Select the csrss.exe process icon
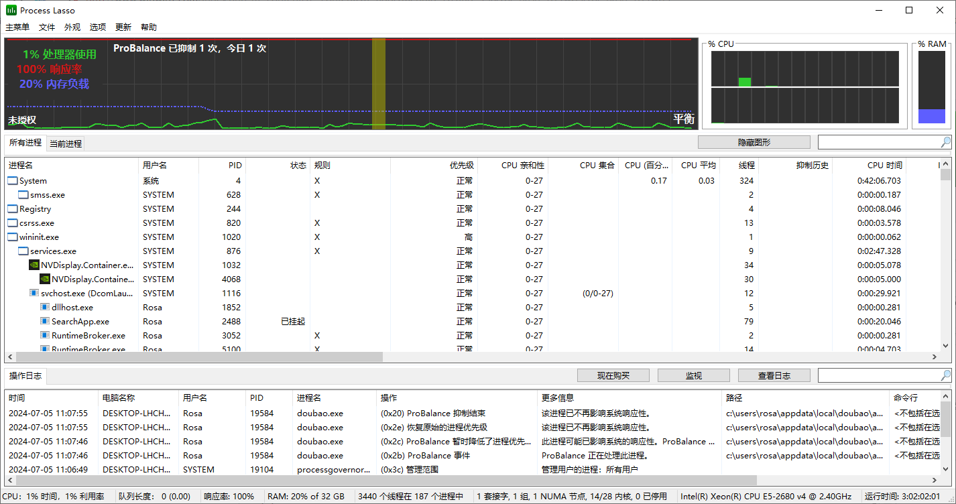 click(13, 223)
